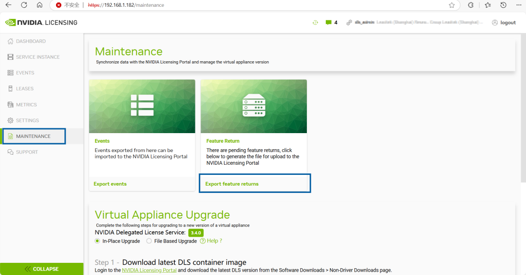Open the favorites list icon
The width and height of the screenshot is (526, 275).
point(488,5)
